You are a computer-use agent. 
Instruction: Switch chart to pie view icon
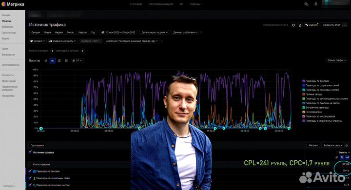pos(46,60)
